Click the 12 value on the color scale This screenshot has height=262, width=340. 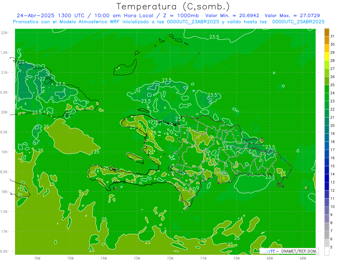[333, 190]
